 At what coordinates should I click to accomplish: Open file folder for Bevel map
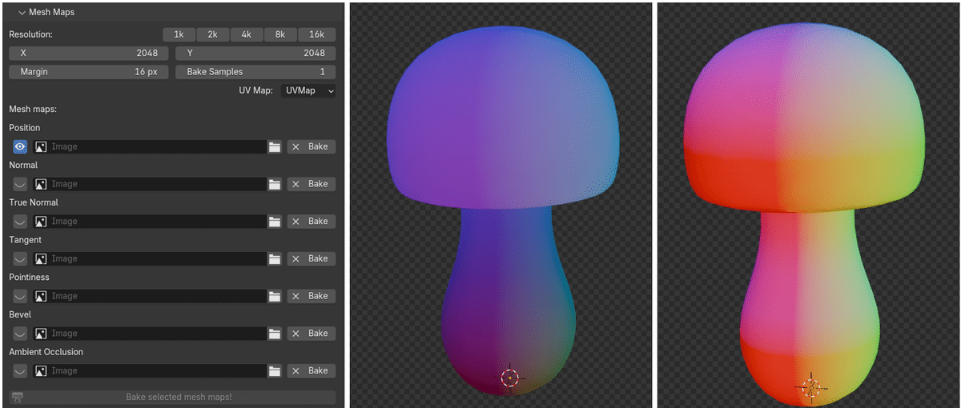click(x=275, y=334)
